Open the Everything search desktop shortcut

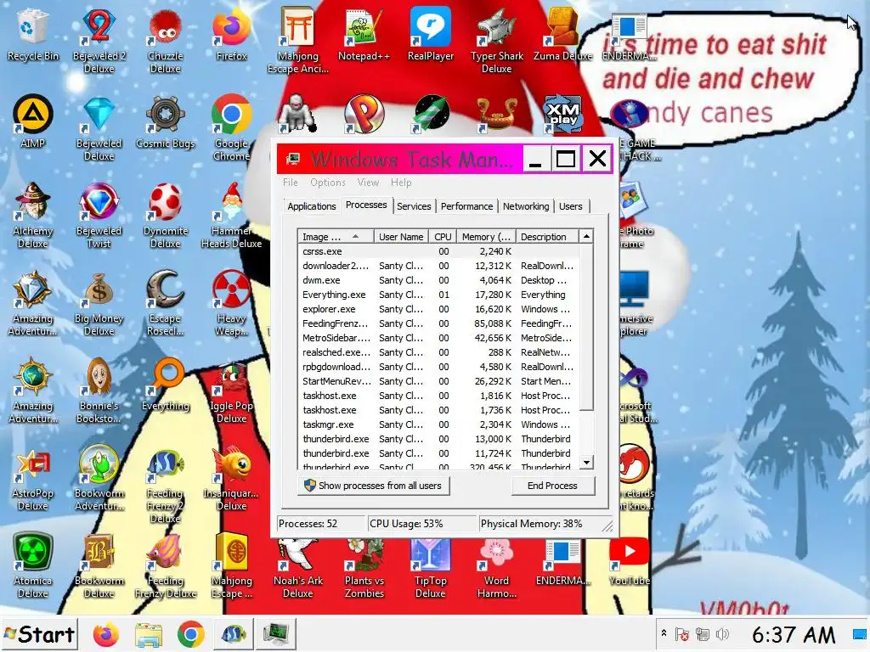coord(166,385)
